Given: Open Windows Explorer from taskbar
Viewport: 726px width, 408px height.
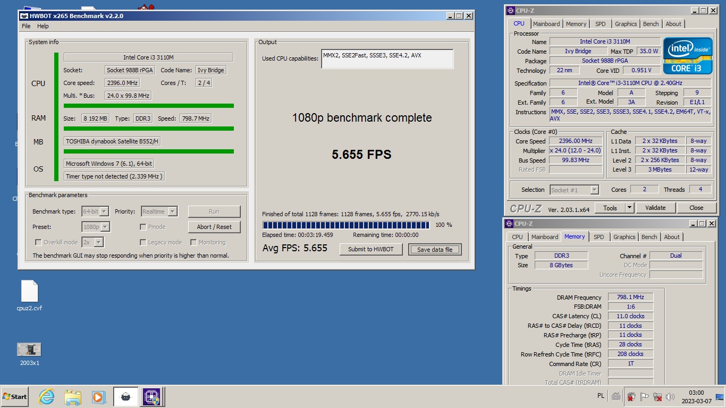Looking at the screenshot, I should [72, 397].
